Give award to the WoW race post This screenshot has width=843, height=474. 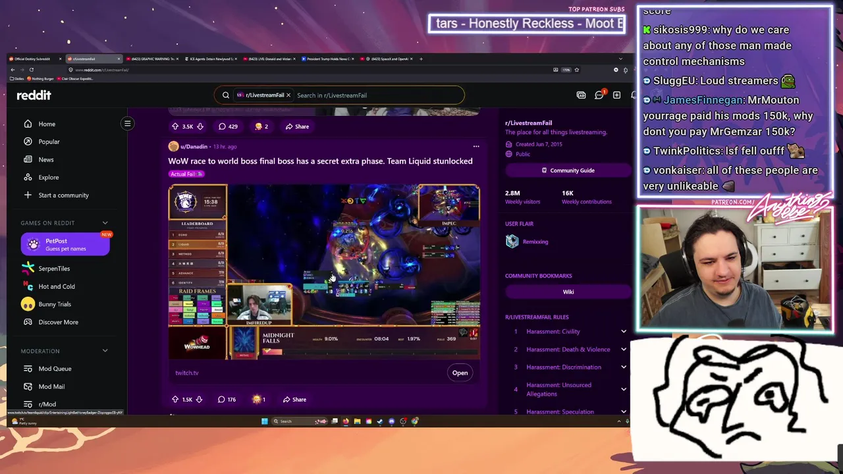coord(259,399)
